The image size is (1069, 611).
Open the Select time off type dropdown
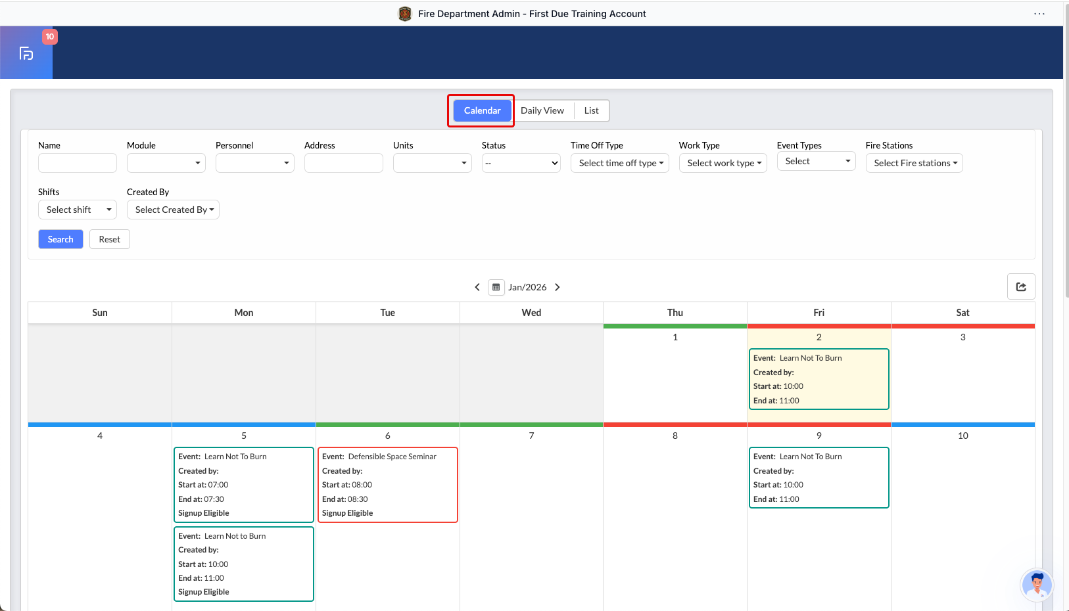(x=619, y=163)
